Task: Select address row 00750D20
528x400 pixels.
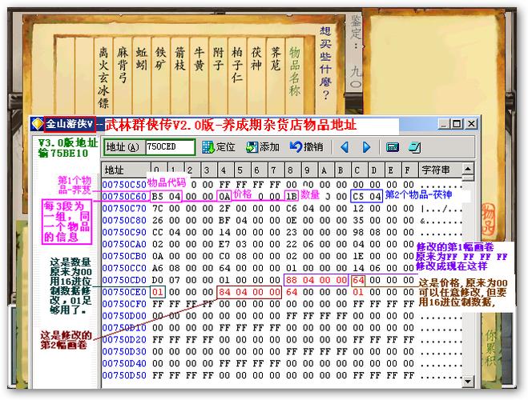Action: coord(124,339)
